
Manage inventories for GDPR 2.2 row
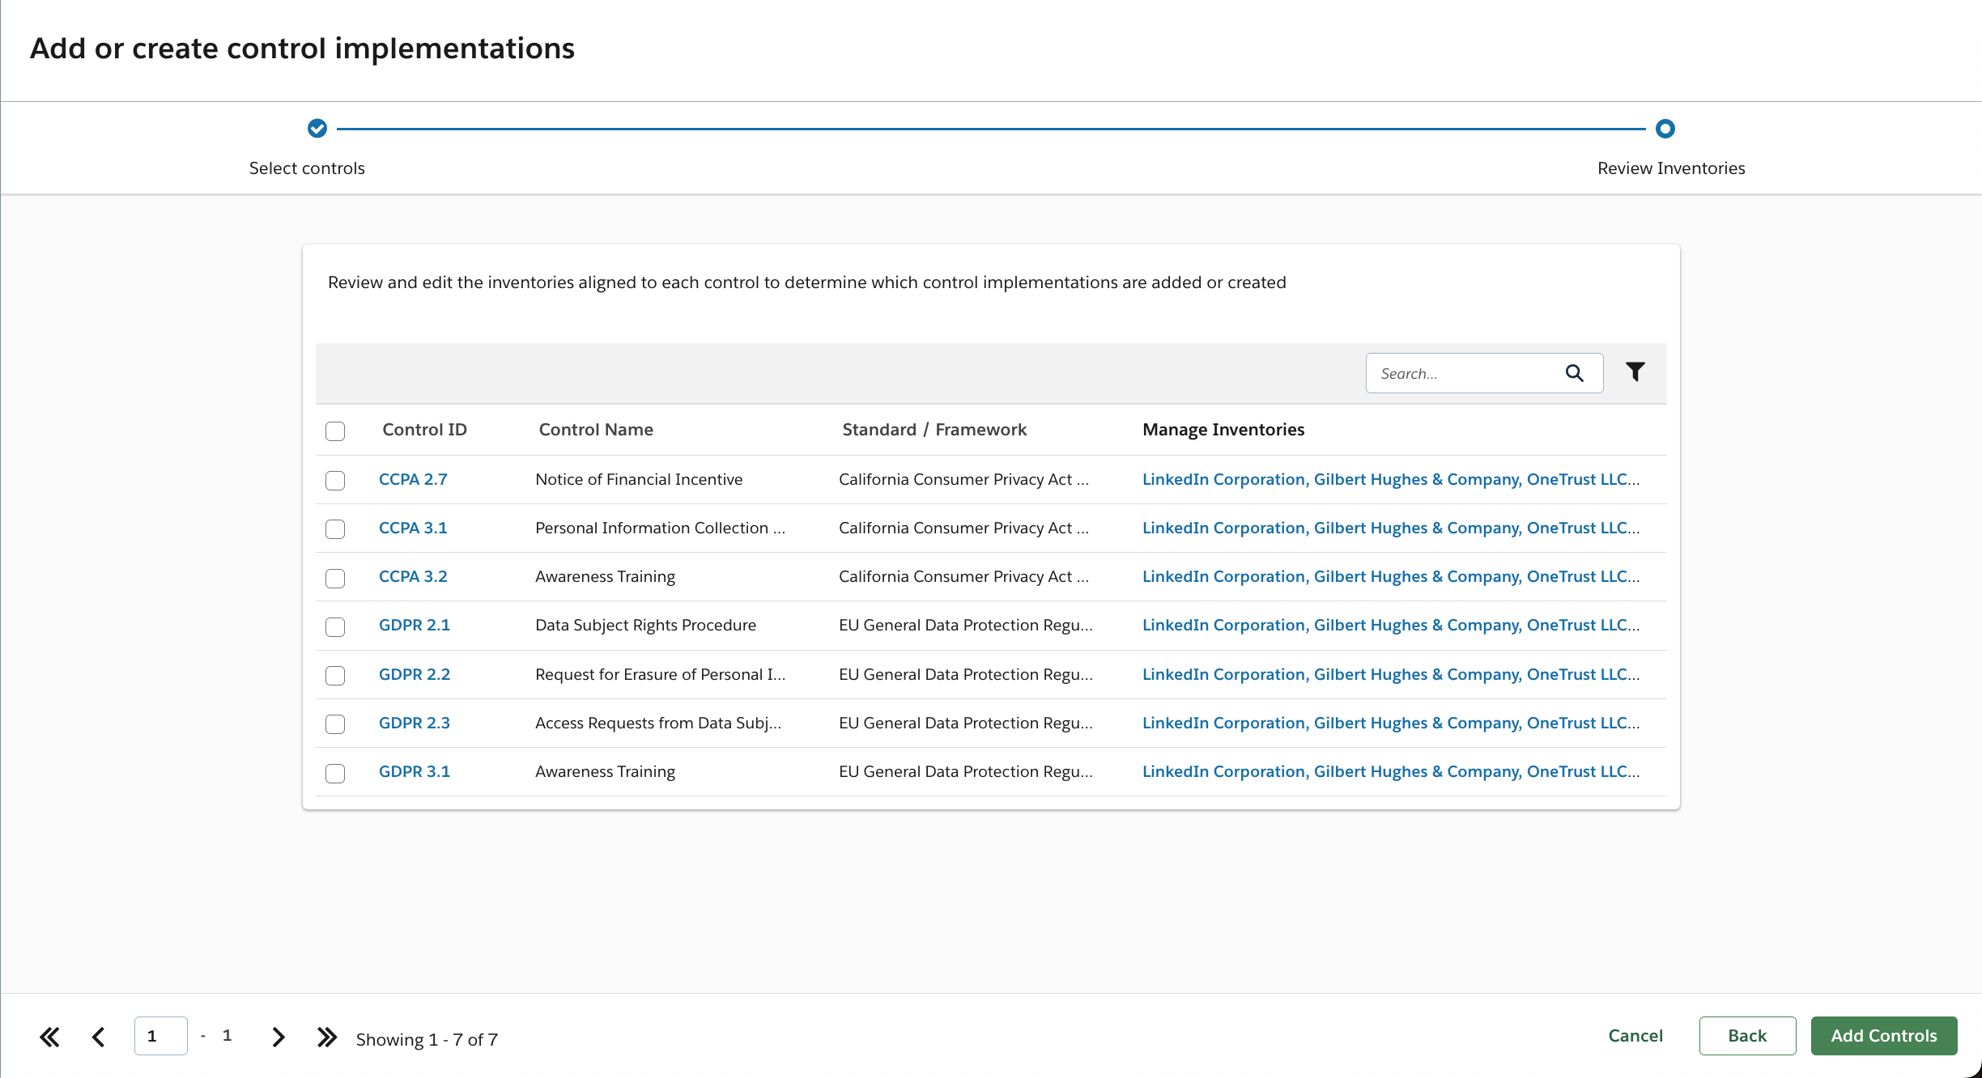[1391, 674]
